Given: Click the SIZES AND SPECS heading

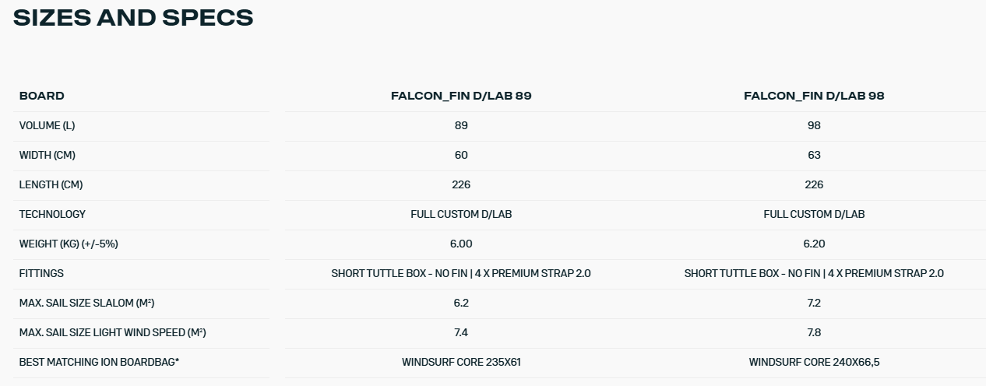Looking at the screenshot, I should (x=133, y=18).
